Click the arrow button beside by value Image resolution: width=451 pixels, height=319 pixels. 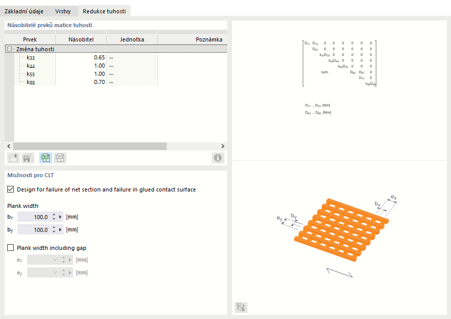click(61, 230)
